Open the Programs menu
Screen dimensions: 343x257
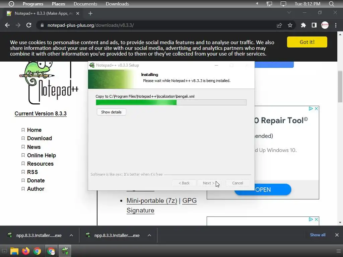pyautogui.click(x=33, y=4)
